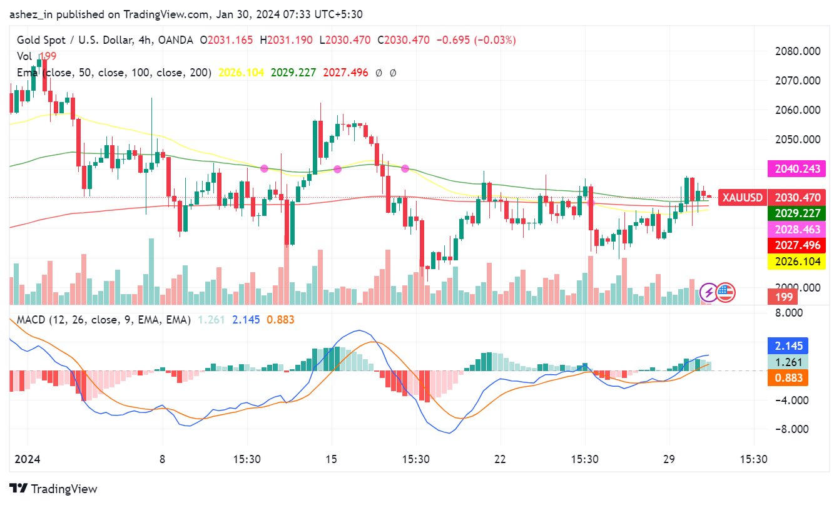Viewport: 839px width, 505px height.
Task: Click the first ∅ symbol in the EMA legend
Action: click(x=379, y=73)
